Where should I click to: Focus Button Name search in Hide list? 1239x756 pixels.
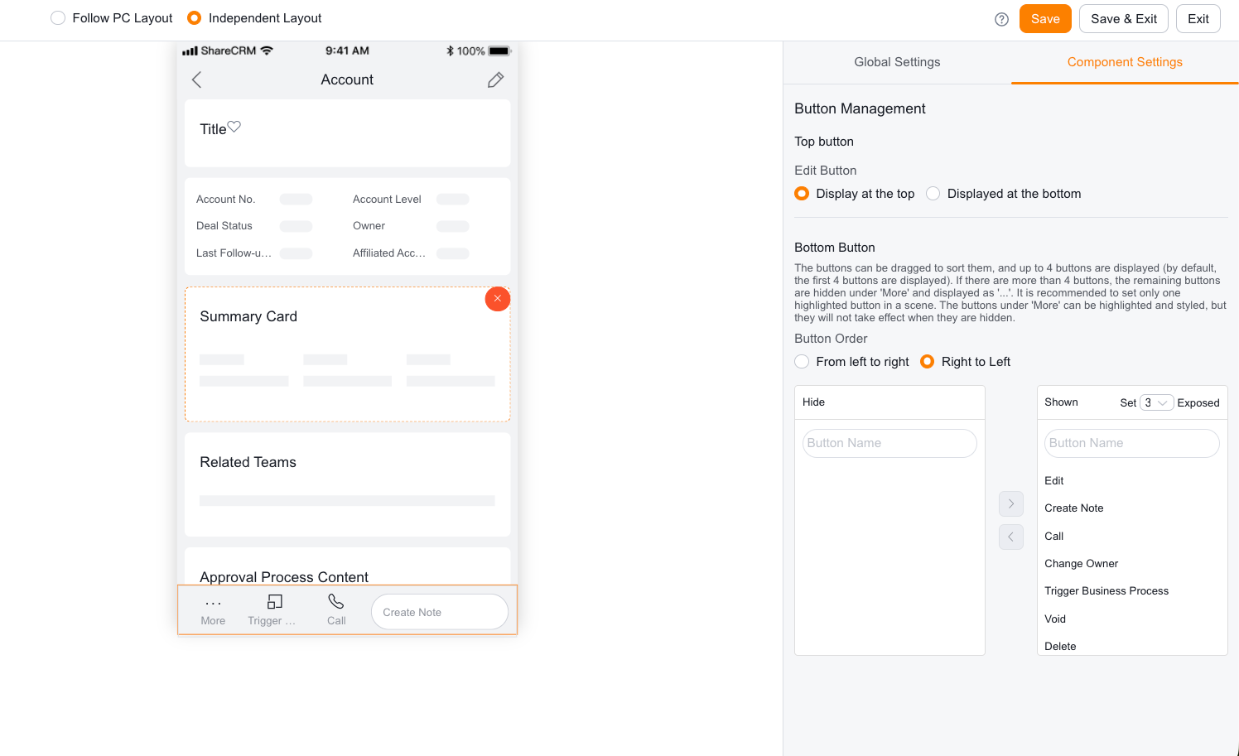point(889,443)
